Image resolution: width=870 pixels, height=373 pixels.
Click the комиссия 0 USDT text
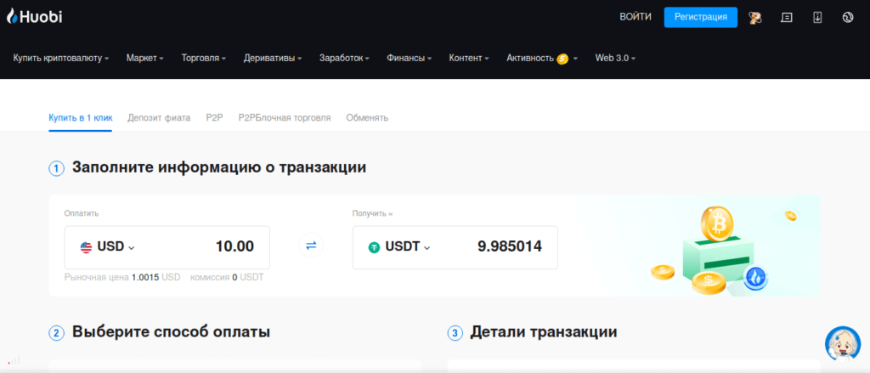pos(227,277)
